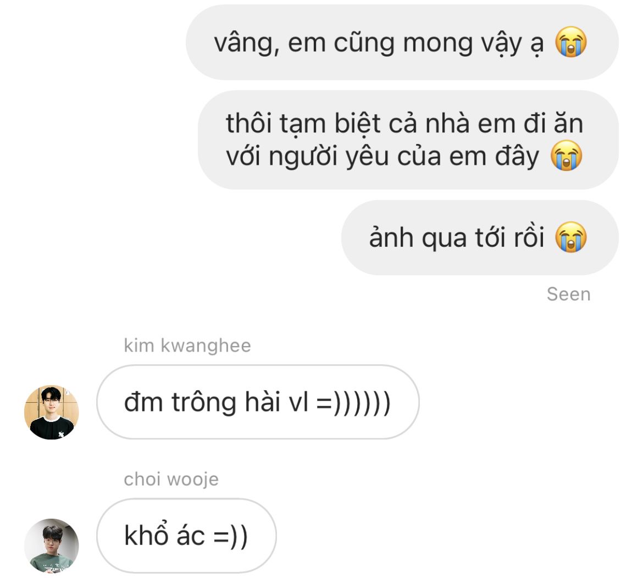
Task: Click the crying emoji after 'vậy ạ'
Action: pyautogui.click(x=571, y=42)
